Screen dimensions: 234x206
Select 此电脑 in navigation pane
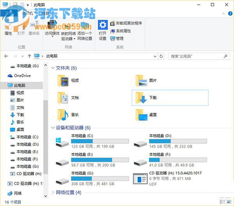22,85
